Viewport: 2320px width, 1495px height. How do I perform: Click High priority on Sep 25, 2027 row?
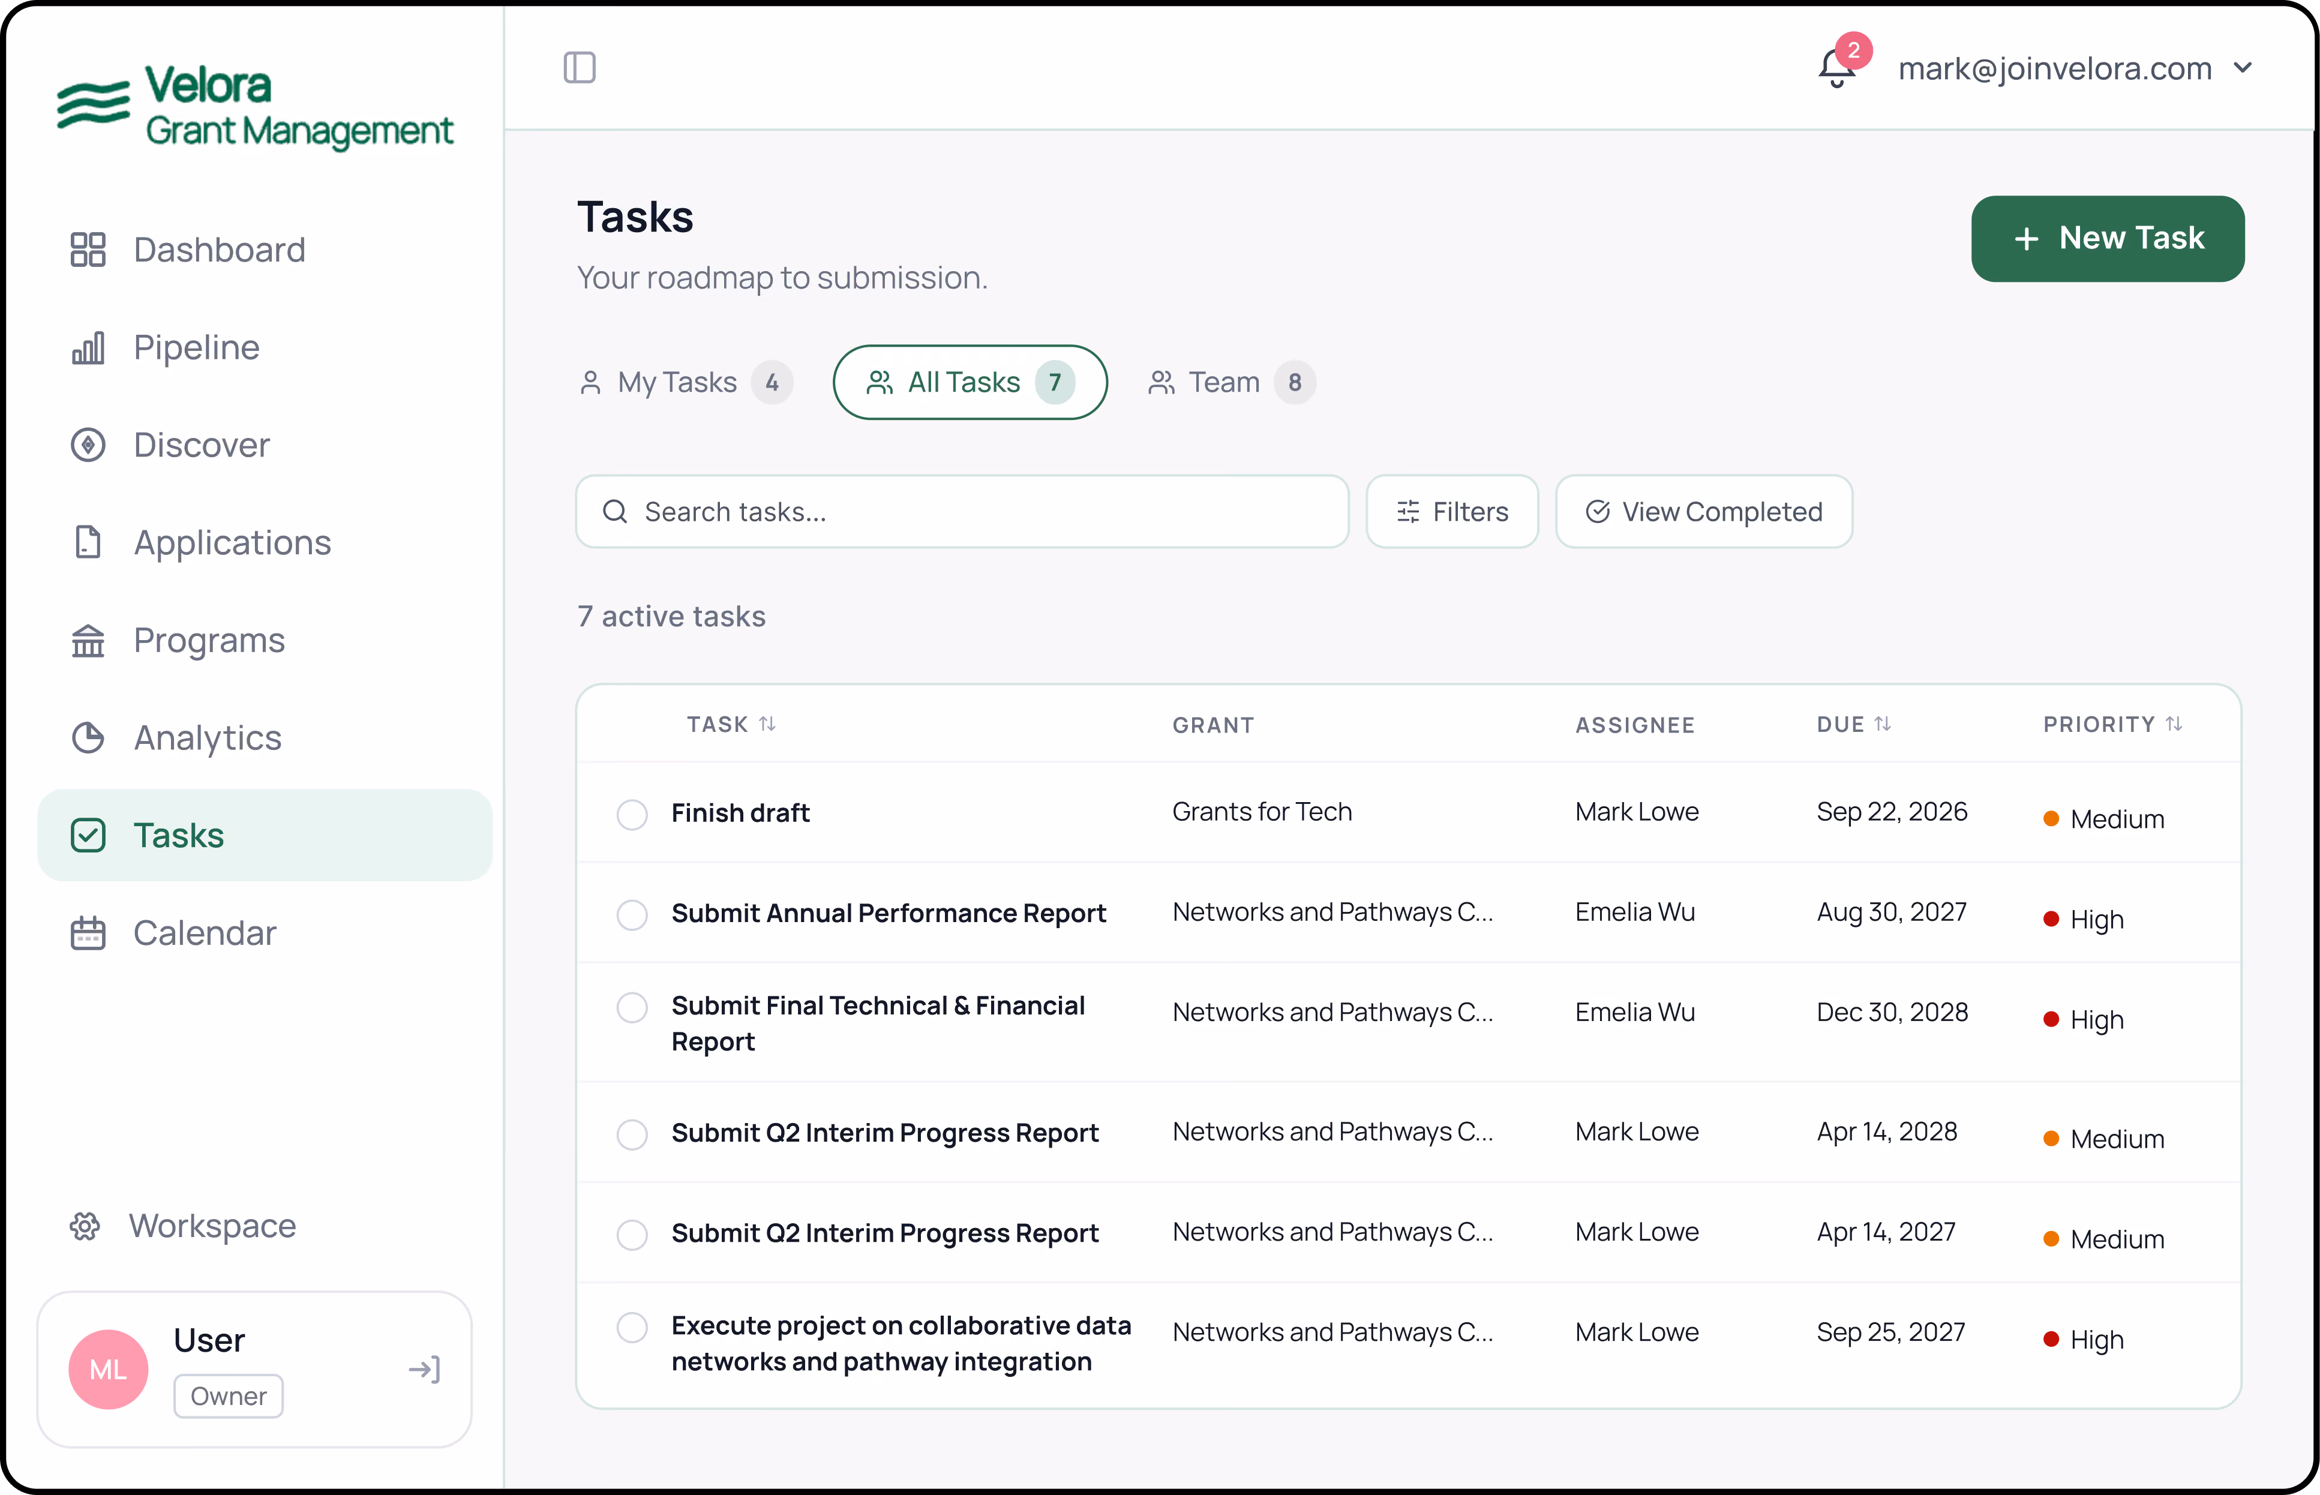2083,1340
